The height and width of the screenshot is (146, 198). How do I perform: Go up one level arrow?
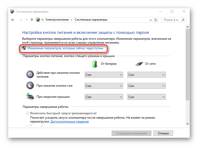(32, 20)
